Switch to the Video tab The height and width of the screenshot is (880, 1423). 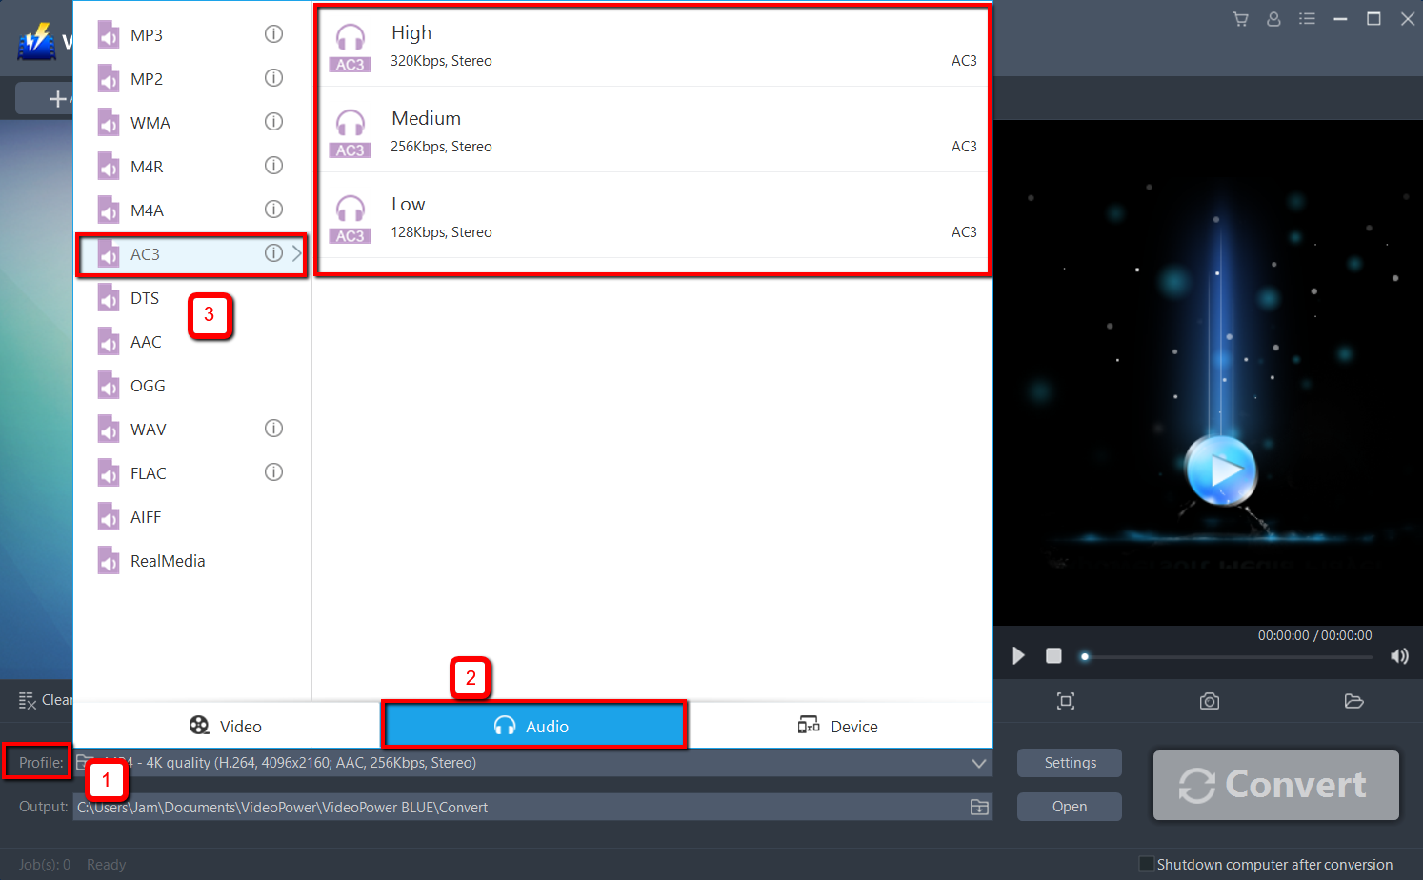tap(226, 725)
